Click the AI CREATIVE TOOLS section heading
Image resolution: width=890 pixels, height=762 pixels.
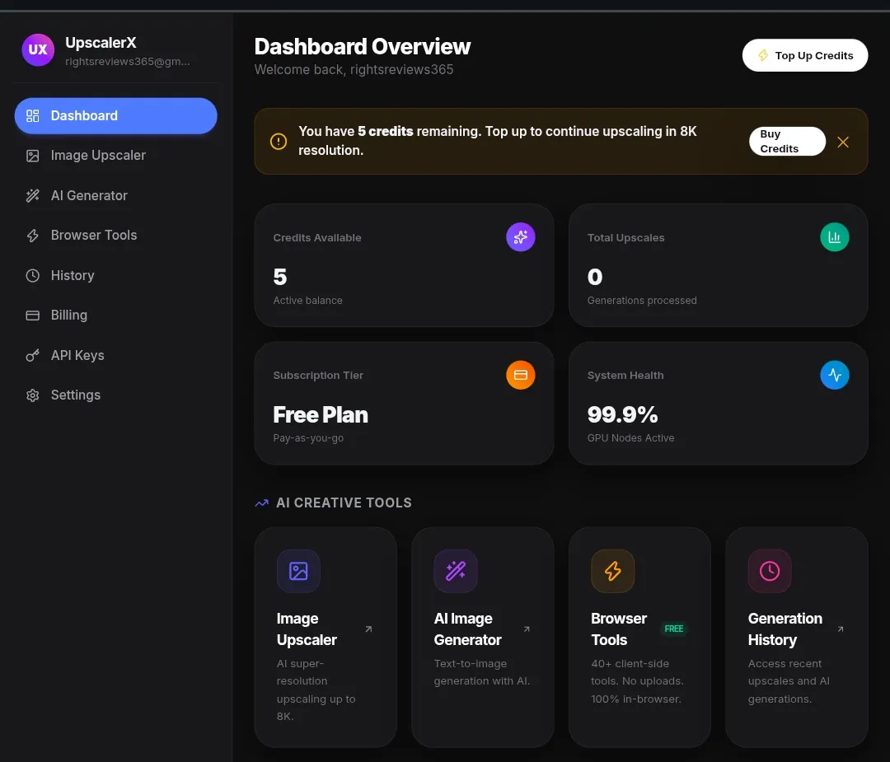pos(344,503)
